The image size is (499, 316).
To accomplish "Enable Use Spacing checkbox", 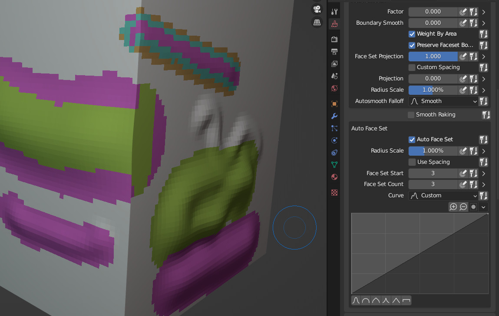I will (x=412, y=162).
